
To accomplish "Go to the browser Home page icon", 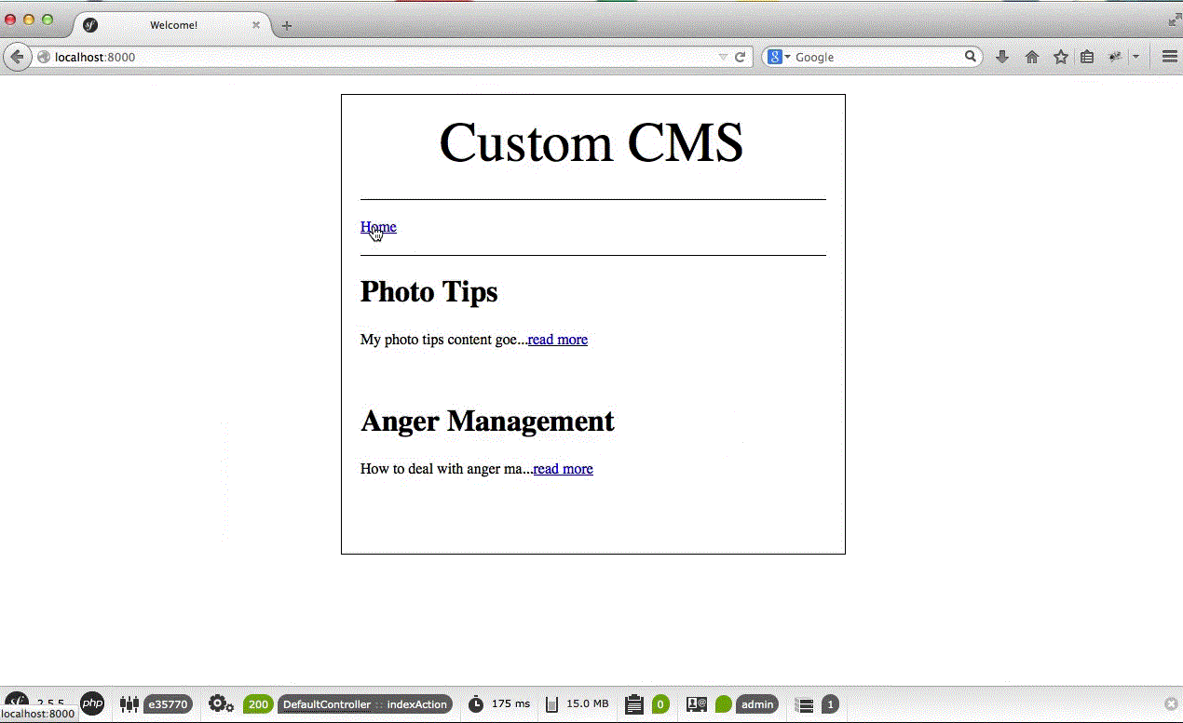I will point(1031,57).
